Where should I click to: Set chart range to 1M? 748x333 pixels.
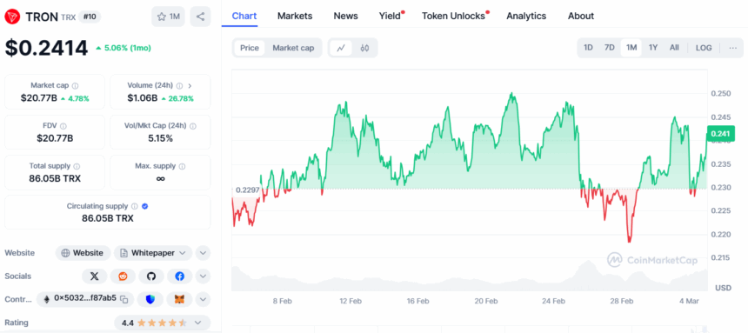tap(631, 48)
